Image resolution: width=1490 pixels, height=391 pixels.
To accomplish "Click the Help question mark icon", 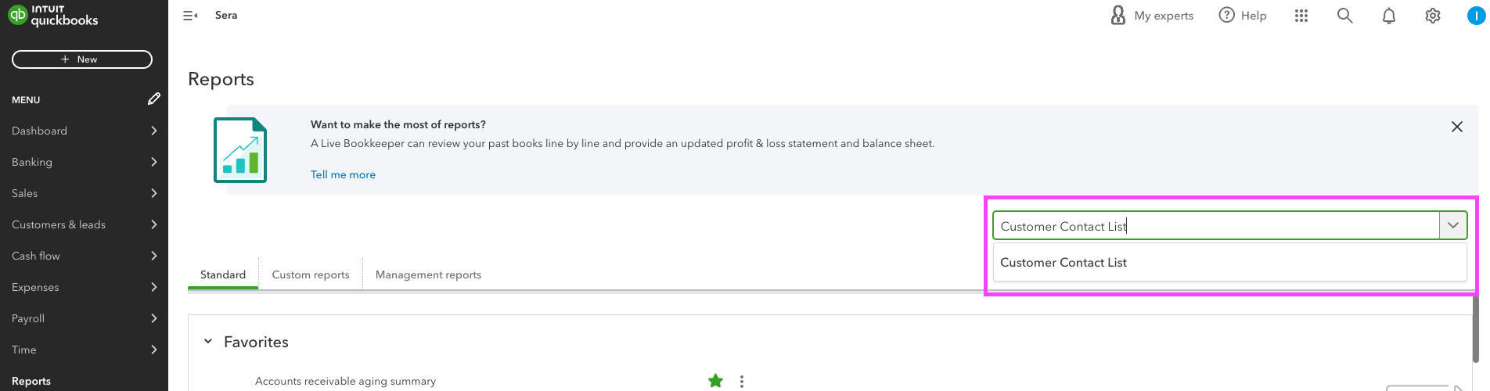I will pyautogui.click(x=1227, y=15).
